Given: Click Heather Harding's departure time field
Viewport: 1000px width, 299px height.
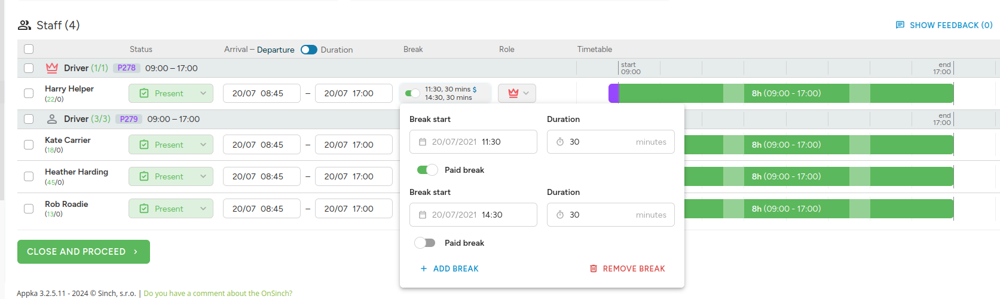Looking at the screenshot, I should pyautogui.click(x=354, y=176).
